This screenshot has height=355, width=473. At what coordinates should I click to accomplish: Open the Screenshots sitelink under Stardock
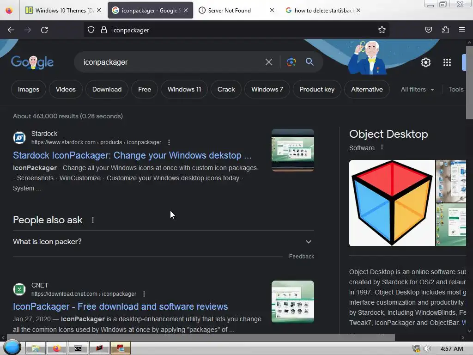pyautogui.click(x=35, y=178)
